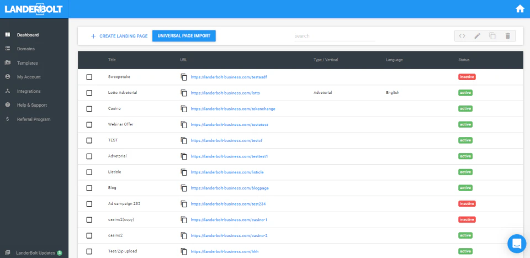Copy URL icon for Lotto Advetorial row
Screen dimensions: 530x258
click(184, 93)
